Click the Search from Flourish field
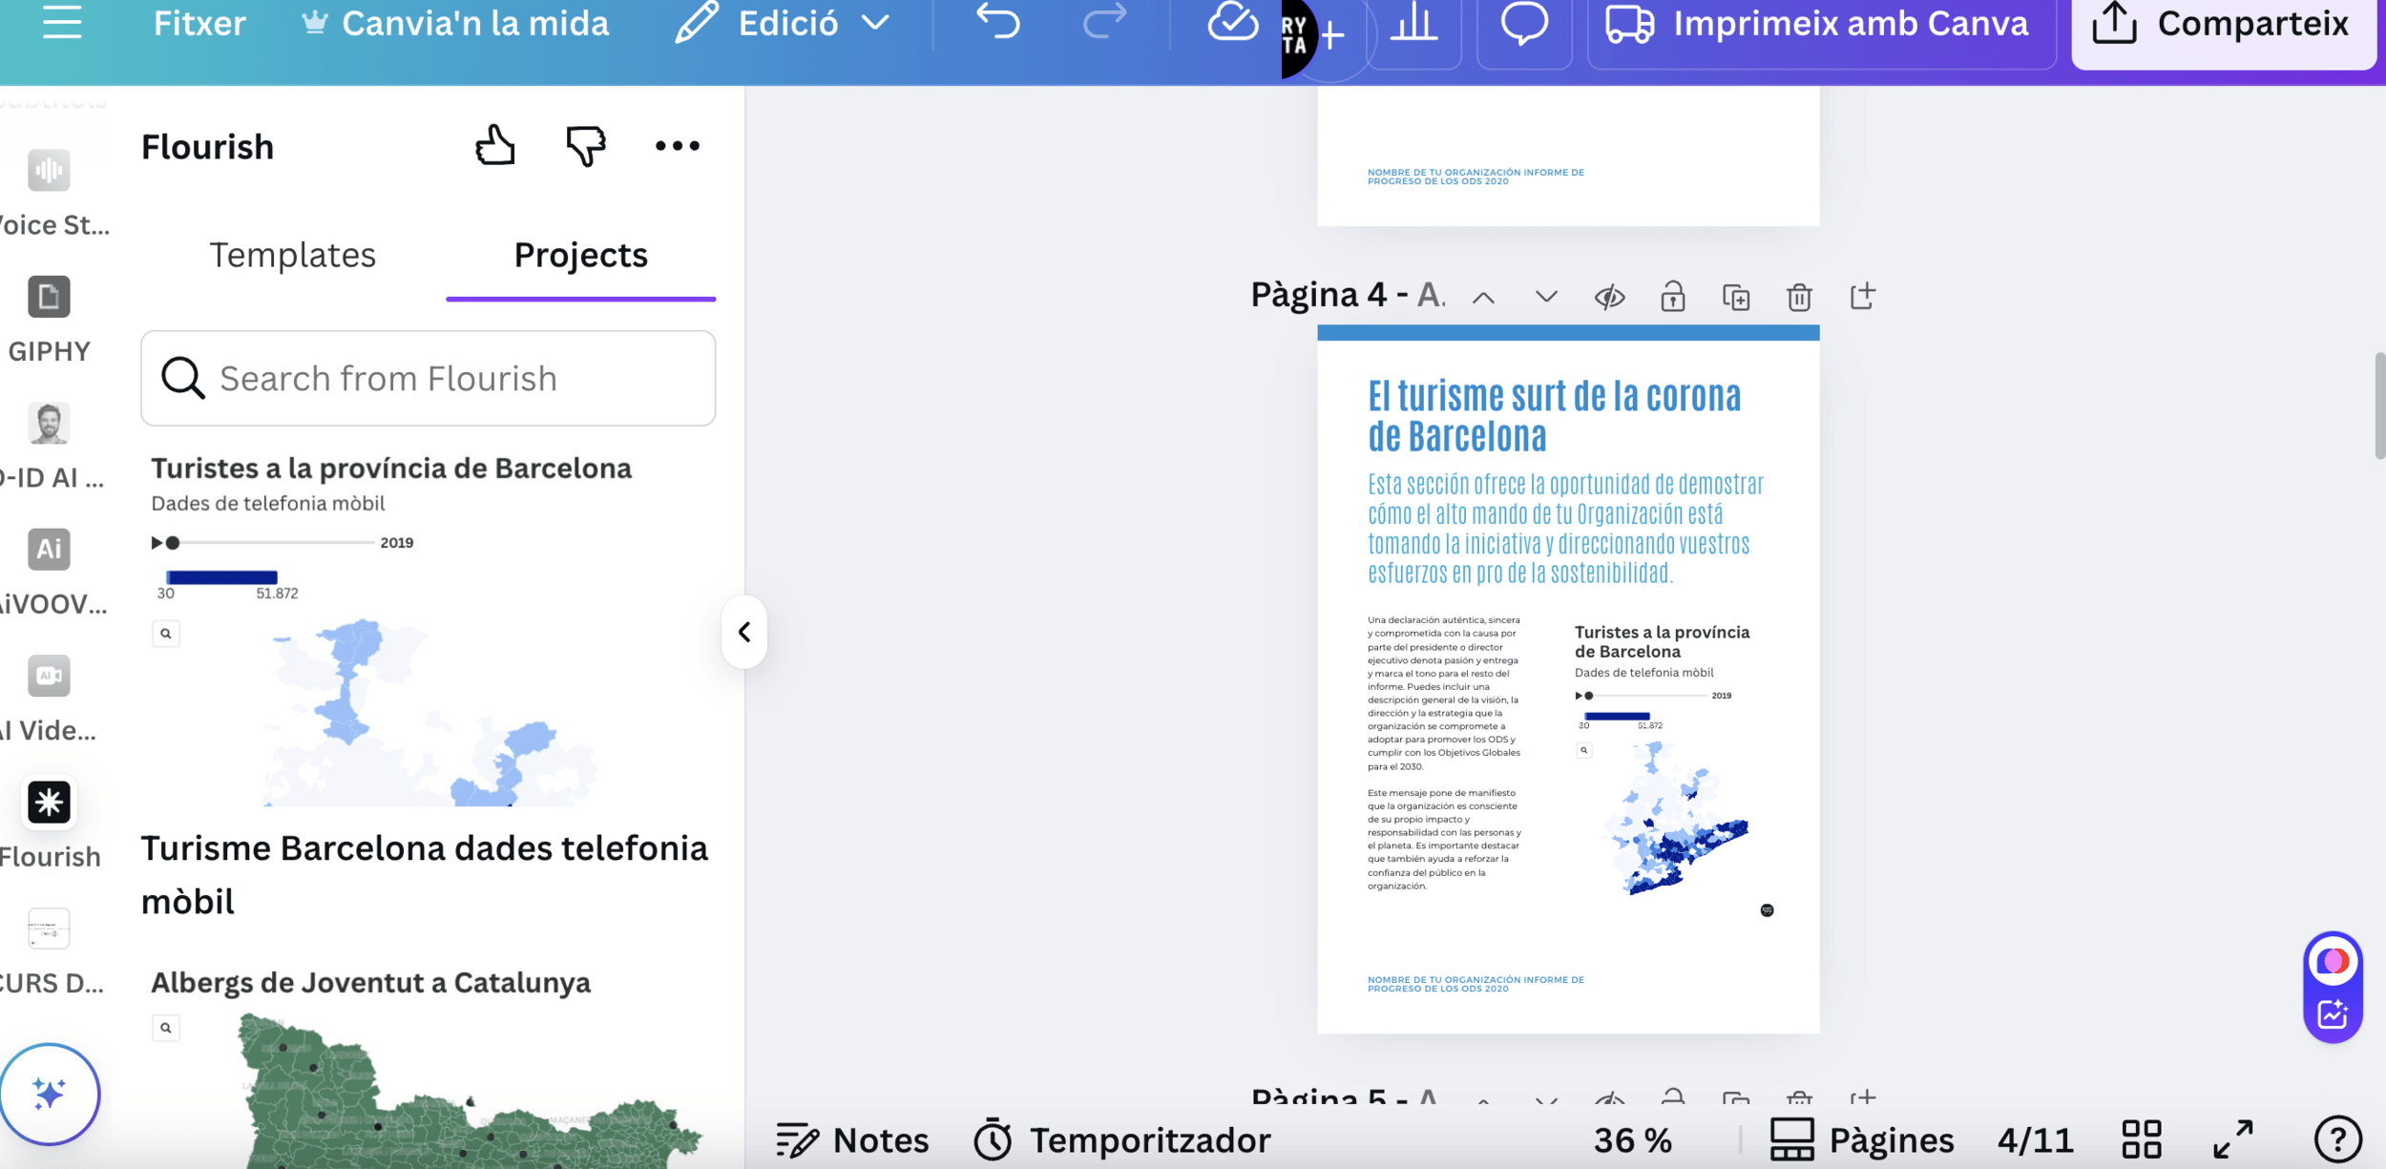 point(429,379)
